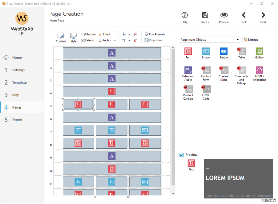
Task: Open step 4 Pages
Action: pyautogui.click(x=22, y=107)
